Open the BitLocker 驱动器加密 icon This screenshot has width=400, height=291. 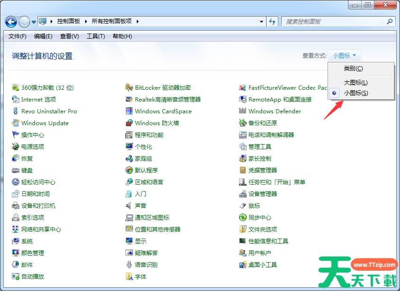tap(129, 87)
